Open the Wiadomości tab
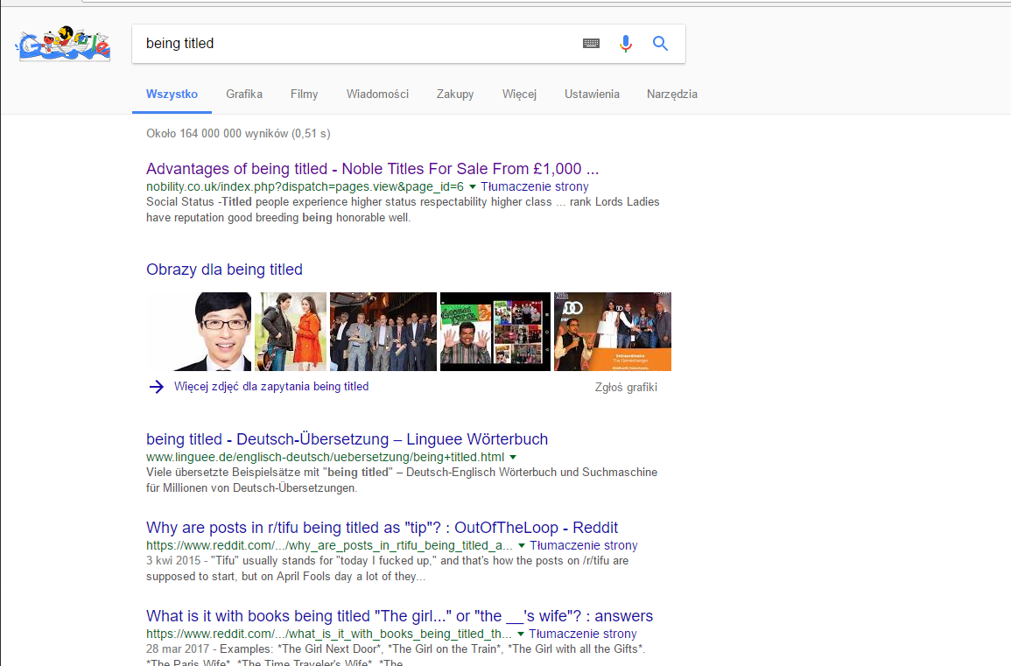The width and height of the screenshot is (1011, 666). (x=378, y=95)
